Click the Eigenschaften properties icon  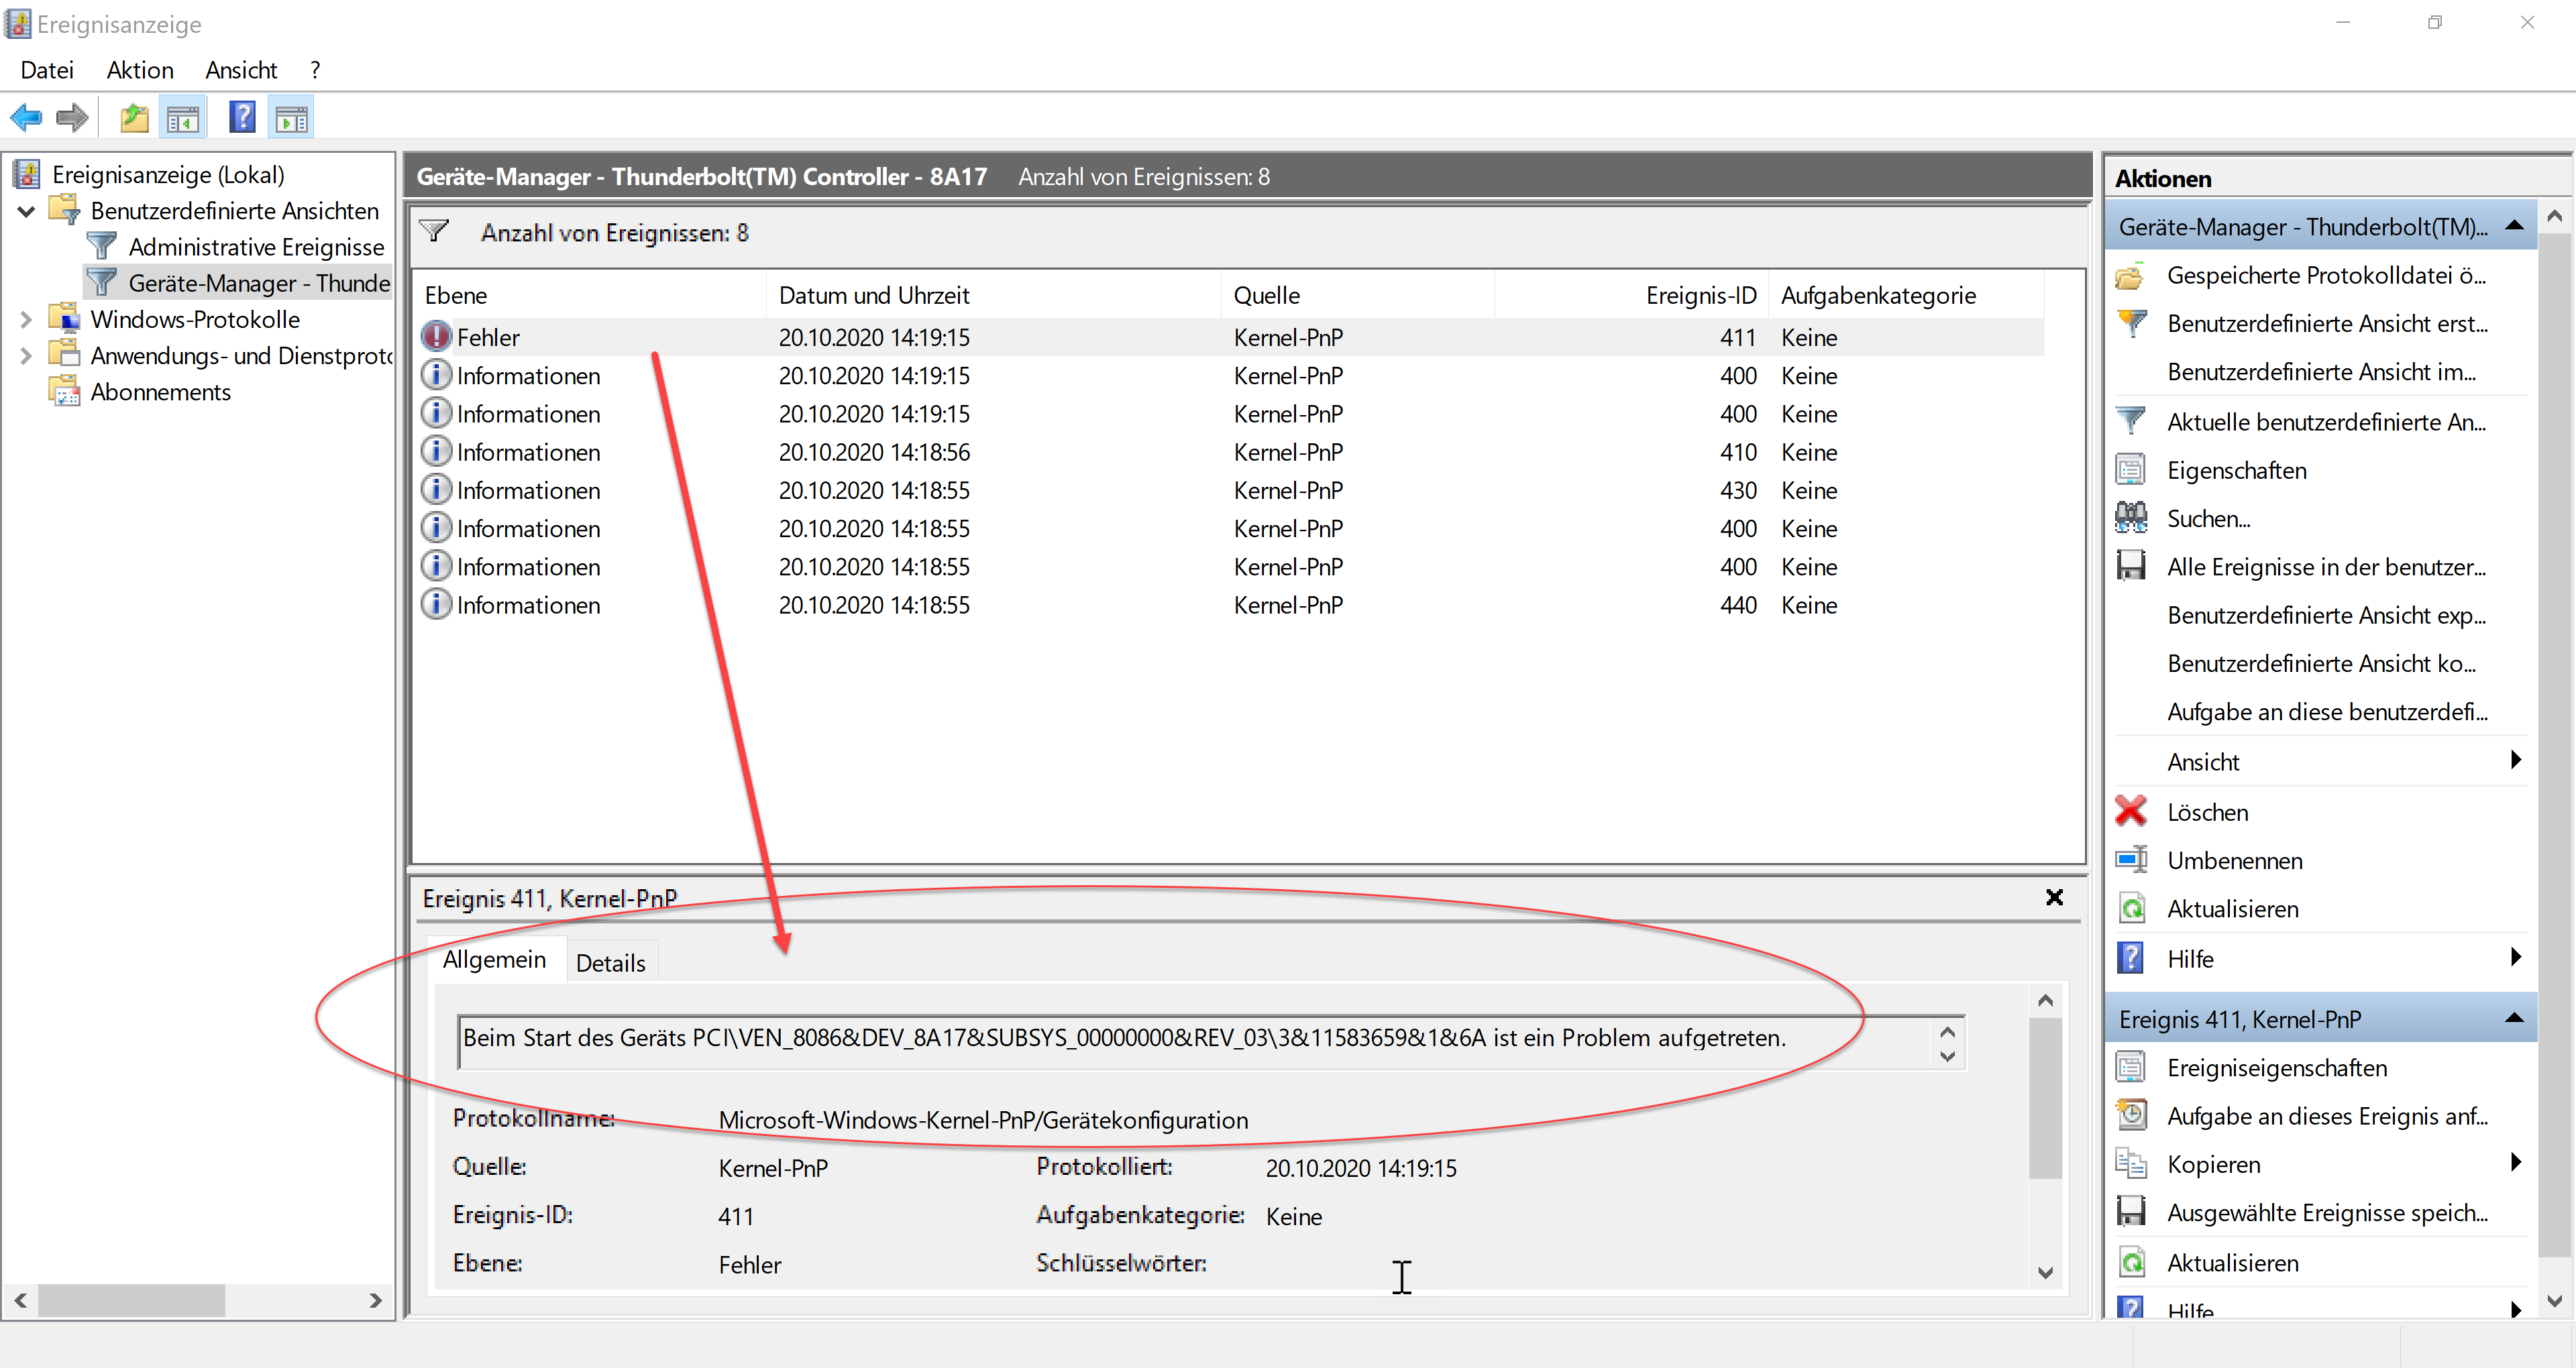point(2131,469)
